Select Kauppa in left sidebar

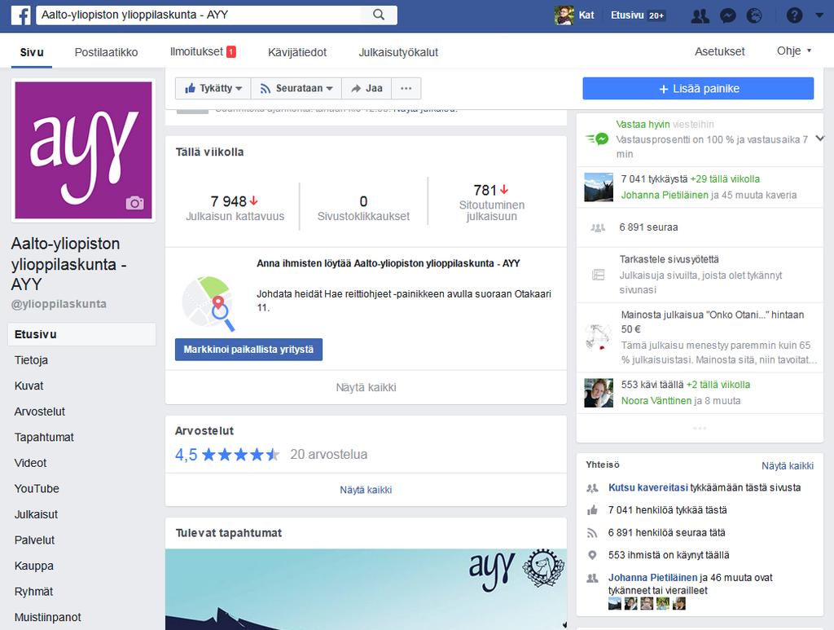click(x=34, y=566)
